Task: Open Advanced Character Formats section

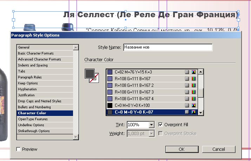Action: (x=45, y=59)
